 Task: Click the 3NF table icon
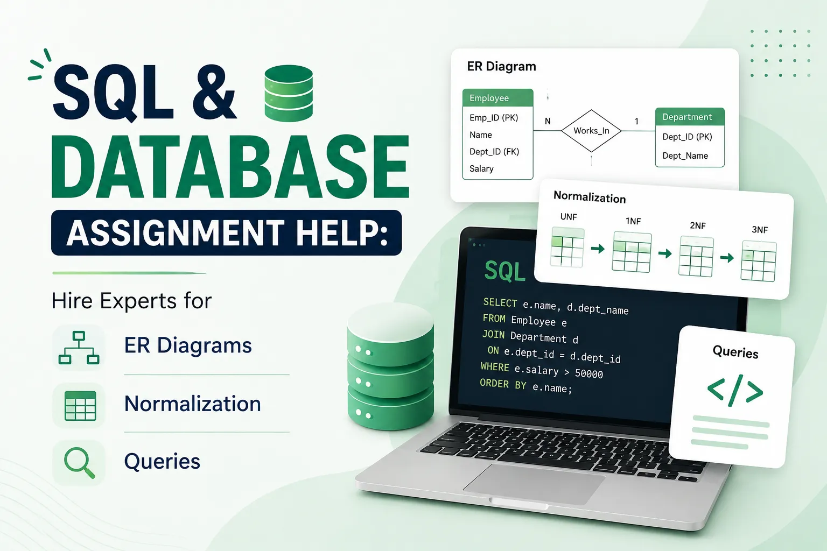(x=759, y=261)
